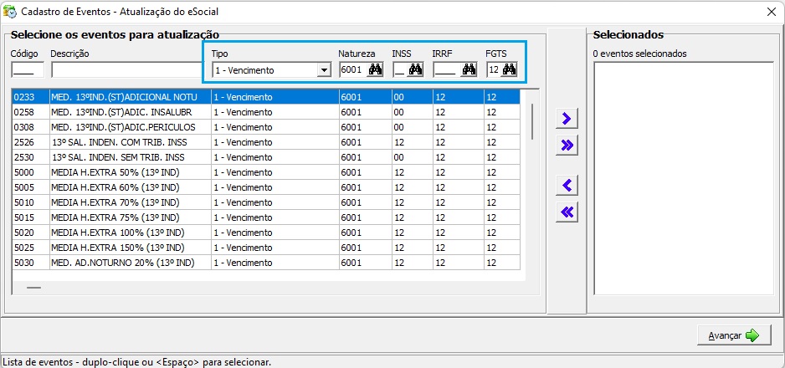This screenshot has height=368, width=785.
Task: Open Natureza lookup binoculars icon
Action: pyautogui.click(x=376, y=70)
